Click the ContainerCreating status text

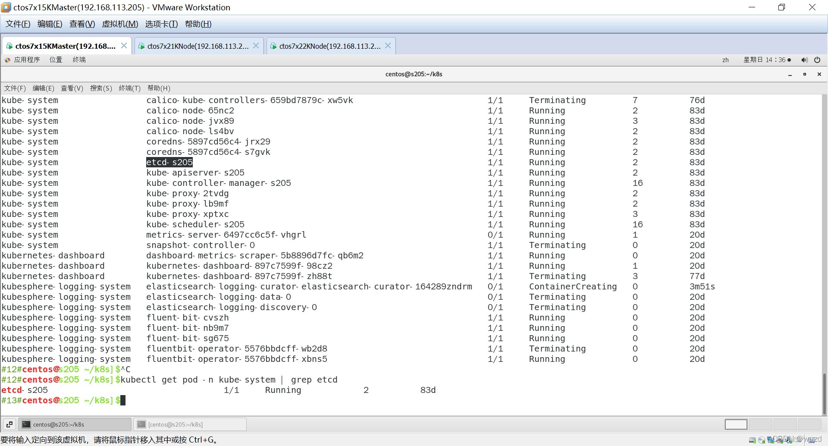pos(573,287)
